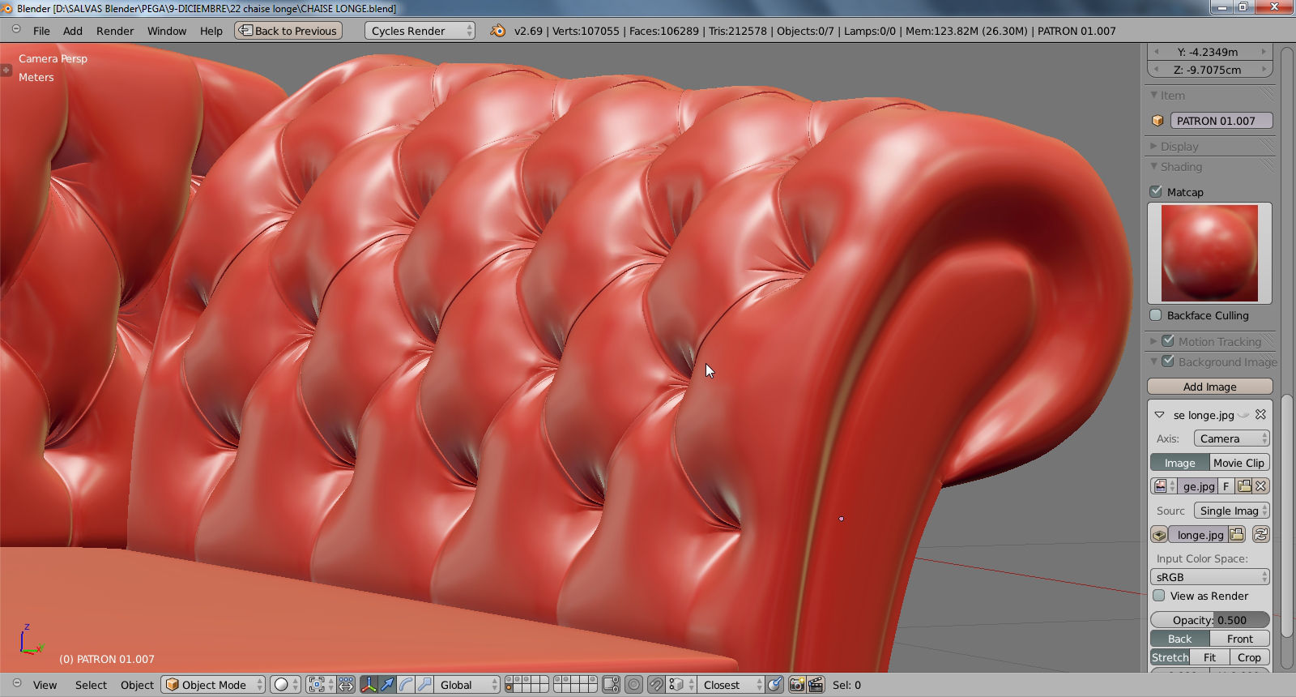Select the translate manipulator arrow

pos(387,685)
